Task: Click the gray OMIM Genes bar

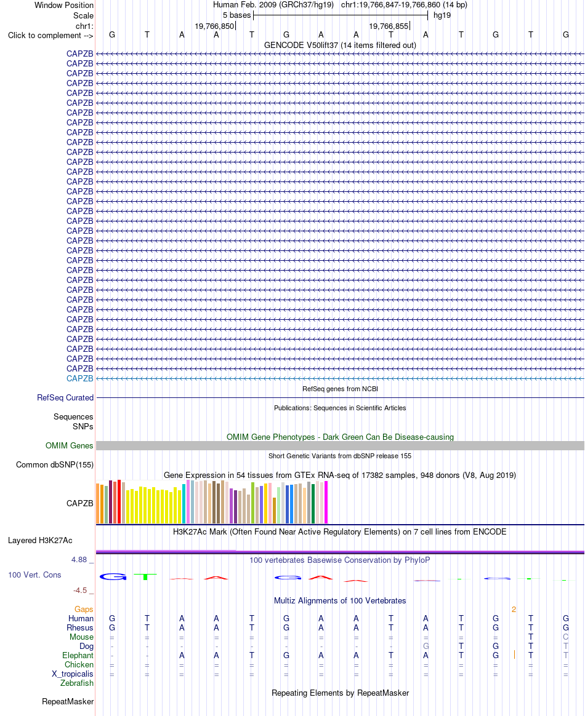Action: point(340,446)
